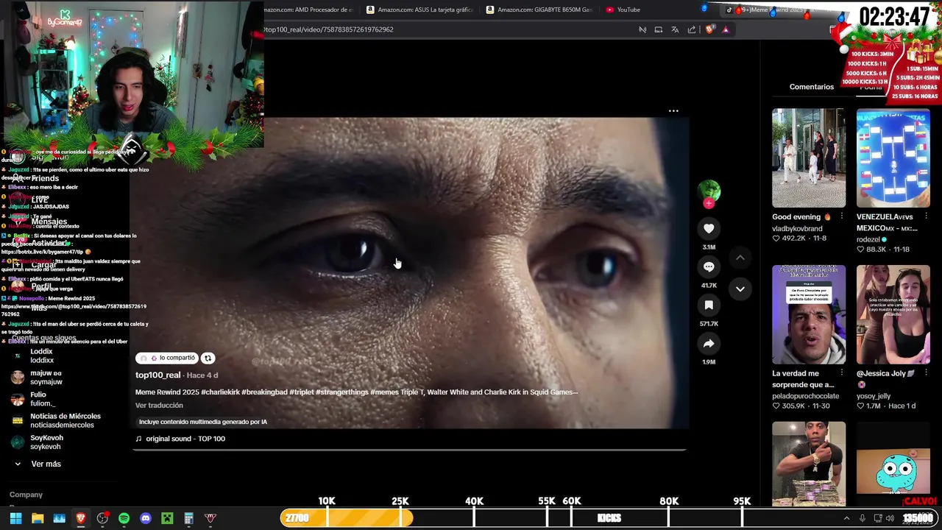Image resolution: width=942 pixels, height=530 pixels.
Task: Save the video with the bookmark icon
Action: (x=709, y=305)
